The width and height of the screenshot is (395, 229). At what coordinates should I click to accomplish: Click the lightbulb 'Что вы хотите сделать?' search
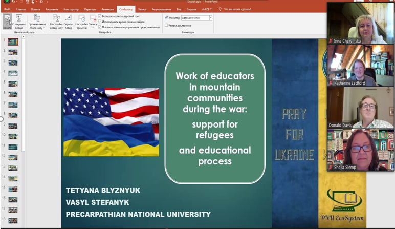[220, 9]
